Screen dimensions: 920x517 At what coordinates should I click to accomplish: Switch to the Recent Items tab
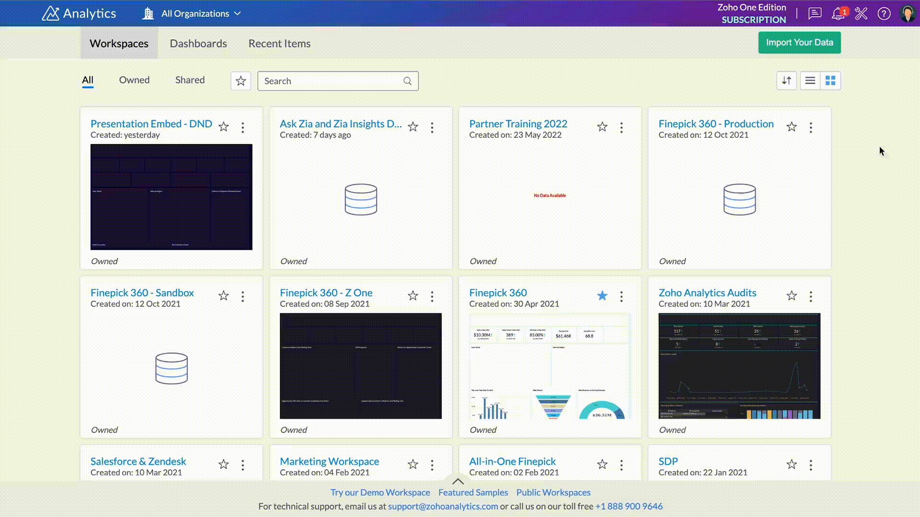coord(279,43)
